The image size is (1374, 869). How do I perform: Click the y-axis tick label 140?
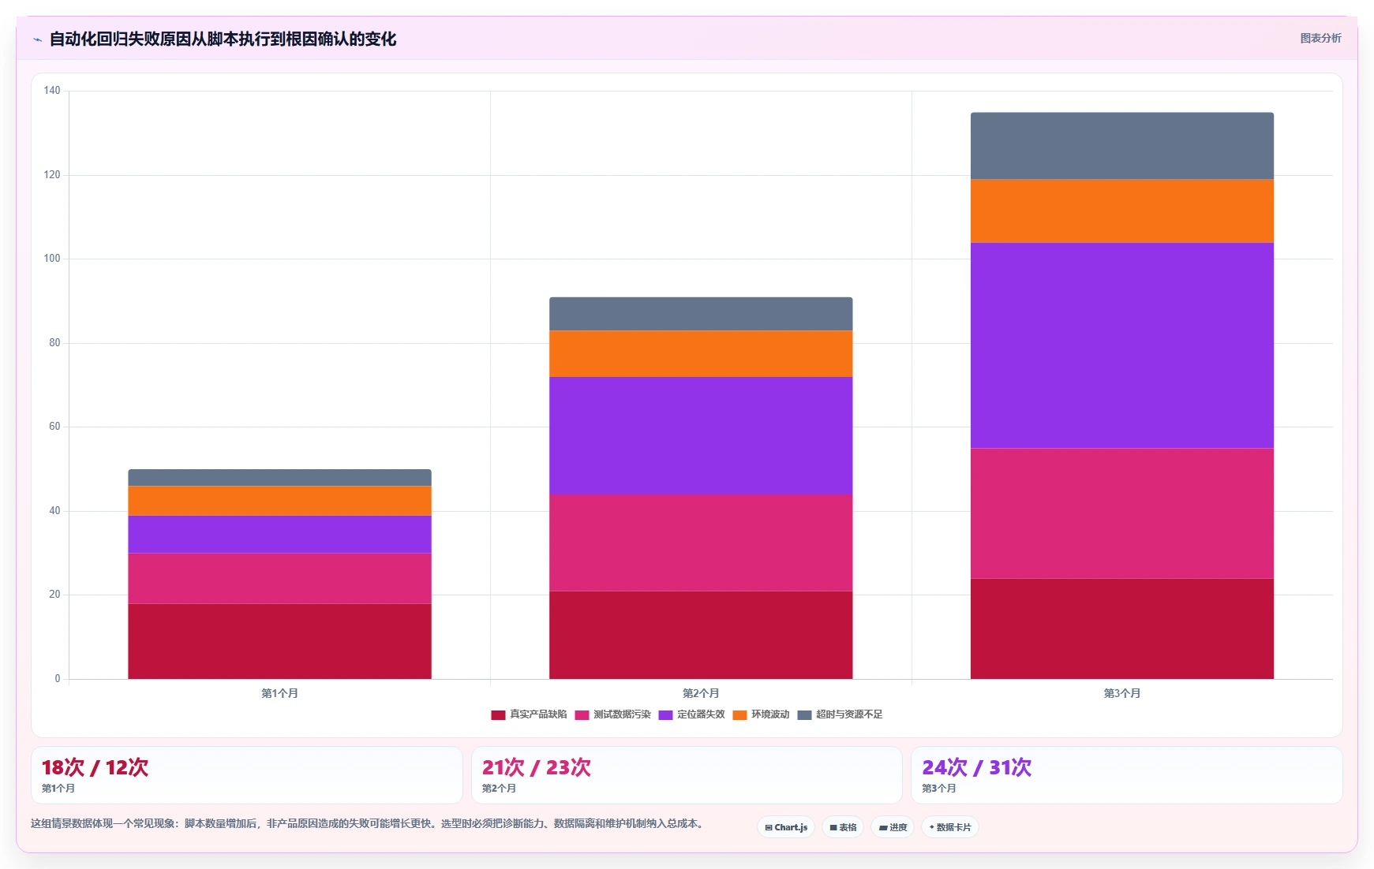point(52,91)
